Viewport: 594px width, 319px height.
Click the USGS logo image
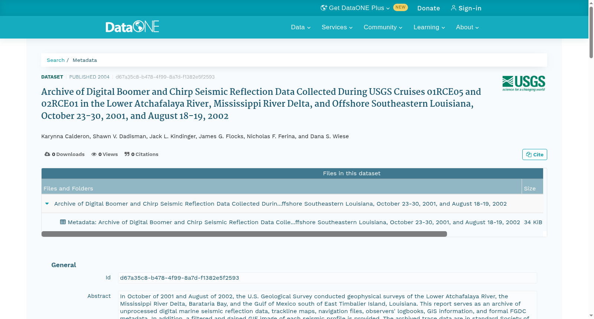523,83
